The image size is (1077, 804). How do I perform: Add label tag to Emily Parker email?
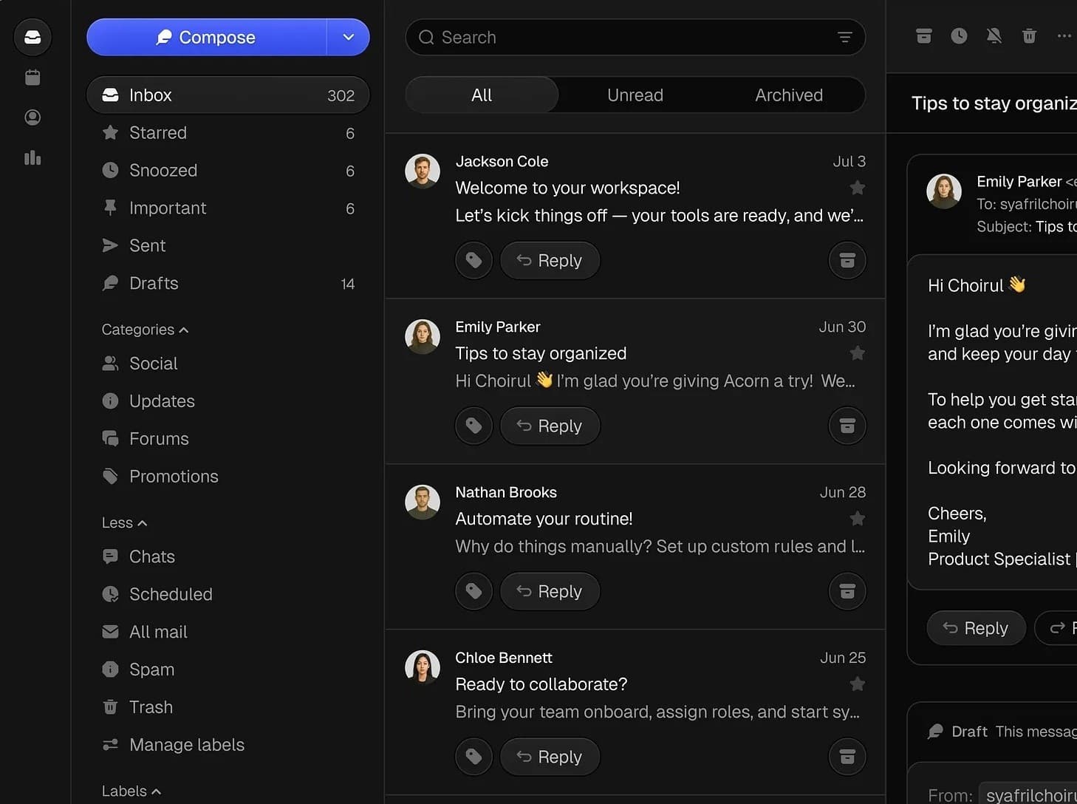point(474,426)
